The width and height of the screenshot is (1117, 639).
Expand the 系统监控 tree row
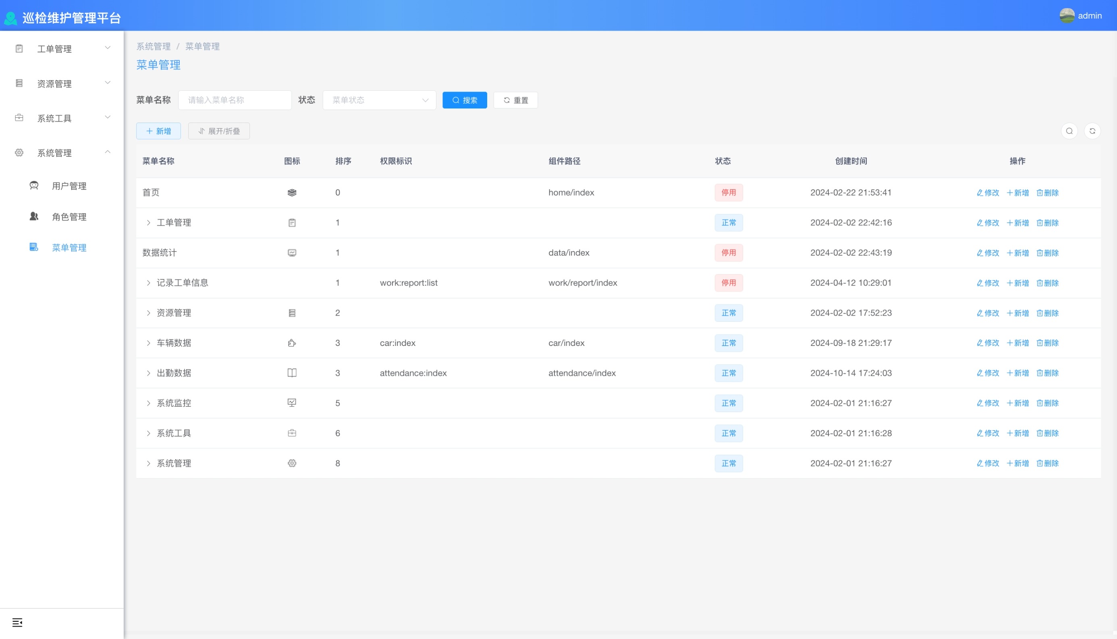click(148, 403)
